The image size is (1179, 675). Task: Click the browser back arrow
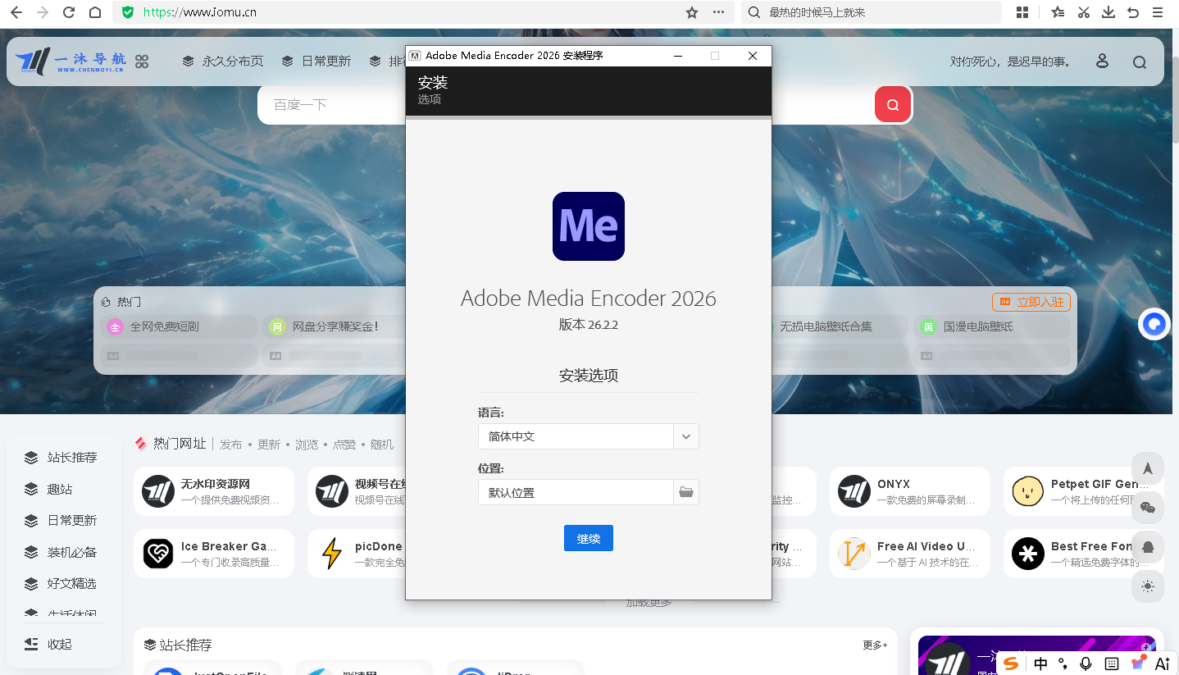coord(16,12)
